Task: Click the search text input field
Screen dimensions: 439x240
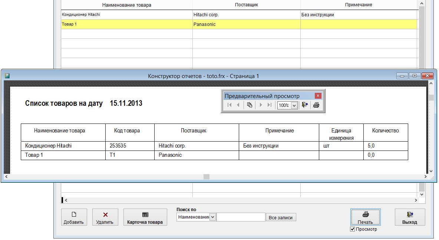Action: (241, 217)
